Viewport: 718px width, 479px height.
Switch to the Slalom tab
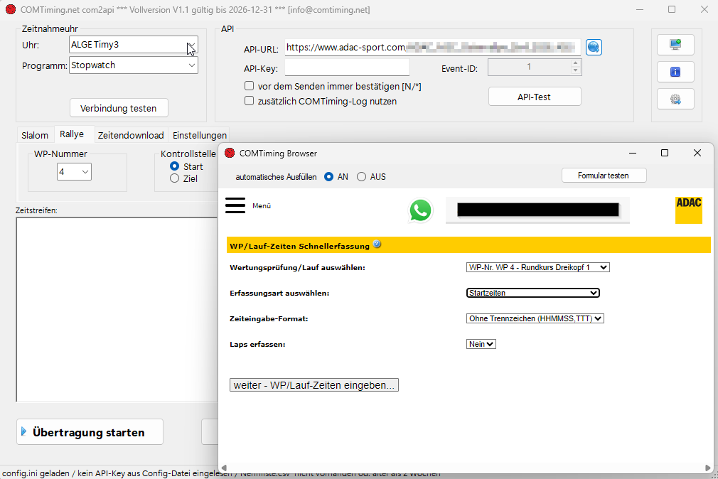coord(35,135)
